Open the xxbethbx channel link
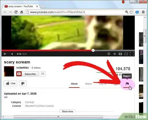This screenshot has width=148, height=120. click(23, 68)
